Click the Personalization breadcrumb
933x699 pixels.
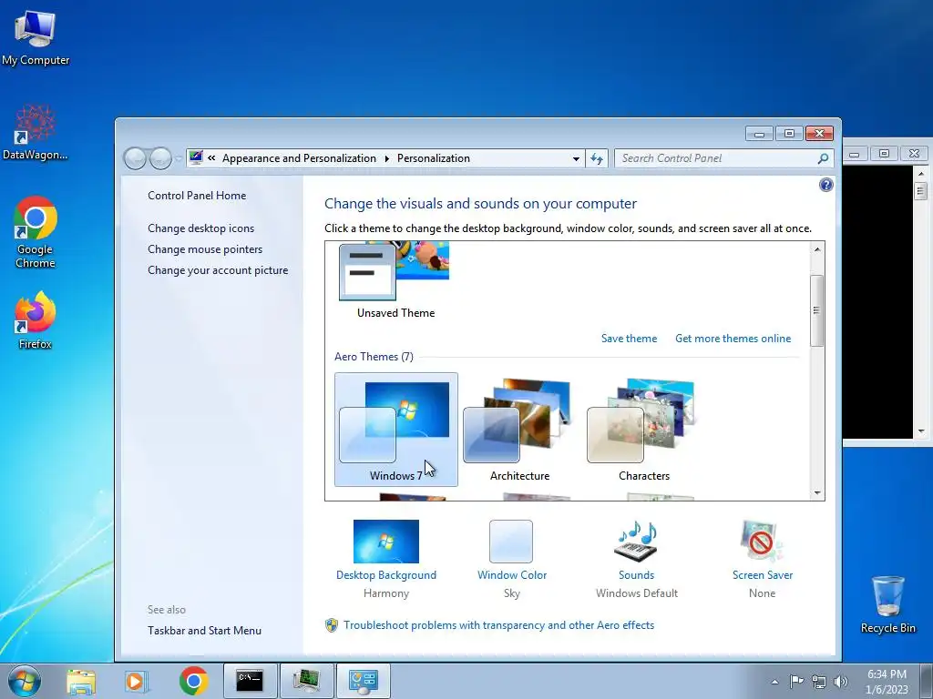click(x=434, y=158)
